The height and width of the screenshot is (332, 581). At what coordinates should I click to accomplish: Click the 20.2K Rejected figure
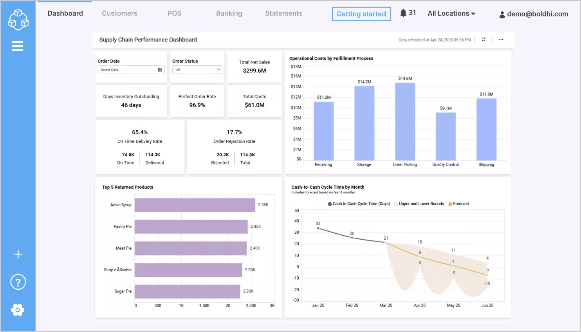(x=223, y=155)
